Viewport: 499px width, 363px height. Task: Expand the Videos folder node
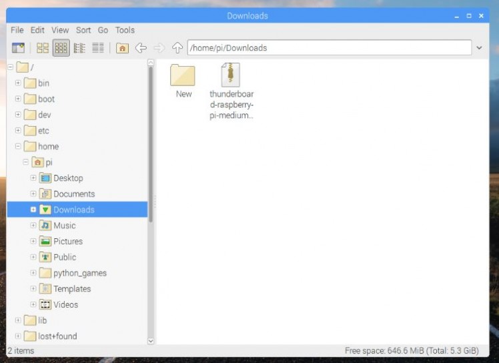pyautogui.click(x=33, y=304)
